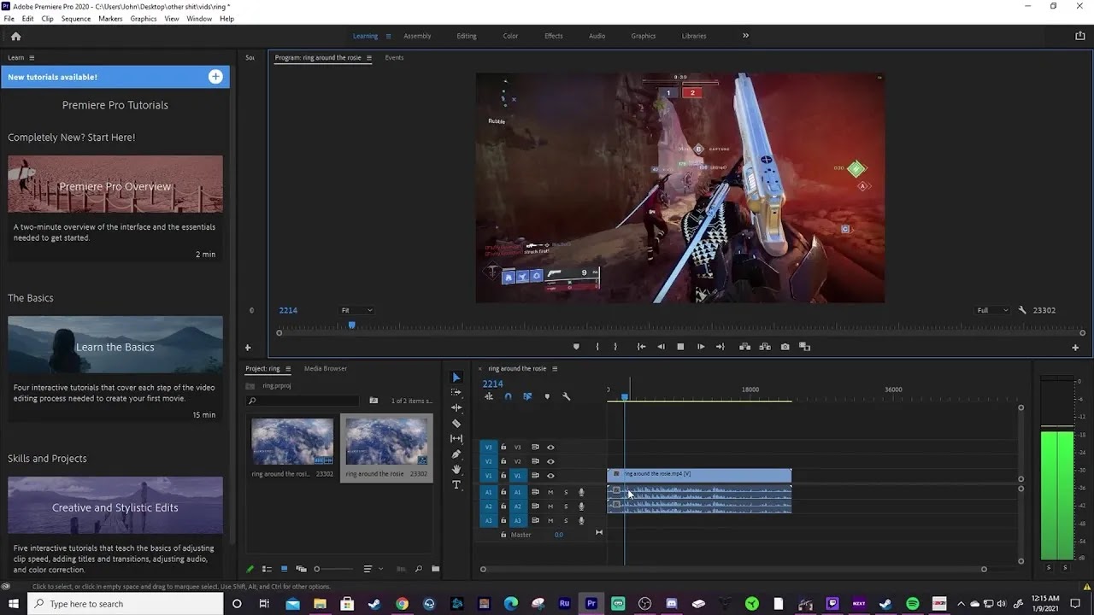Export frame with camera icon
Viewport: 1094px width, 615px height.
pyautogui.click(x=785, y=347)
